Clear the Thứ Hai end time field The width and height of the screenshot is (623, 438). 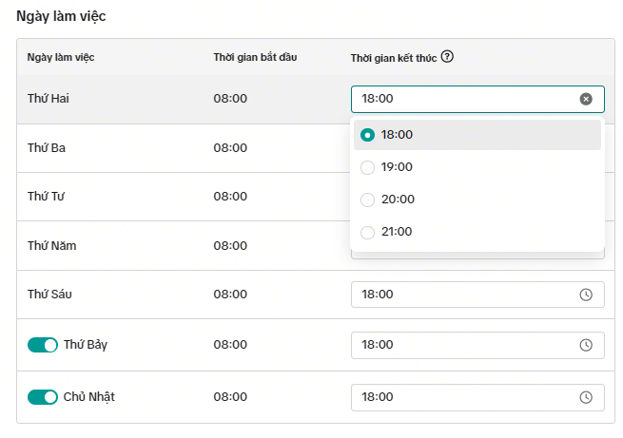pyautogui.click(x=586, y=99)
